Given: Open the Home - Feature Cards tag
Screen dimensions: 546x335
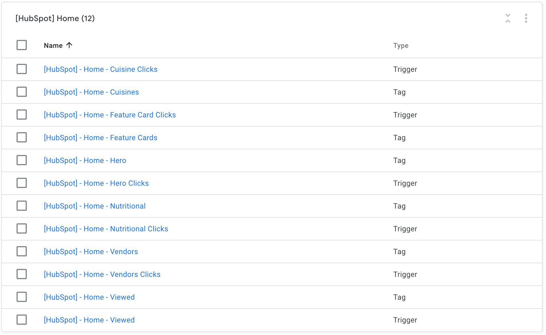Looking at the screenshot, I should coord(100,138).
